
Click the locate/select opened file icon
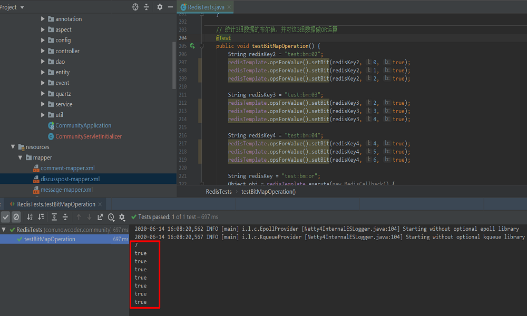[x=135, y=7]
